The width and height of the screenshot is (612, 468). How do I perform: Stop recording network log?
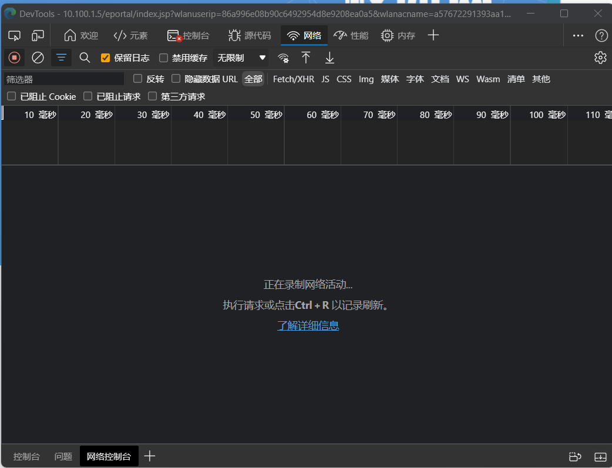[x=15, y=58]
